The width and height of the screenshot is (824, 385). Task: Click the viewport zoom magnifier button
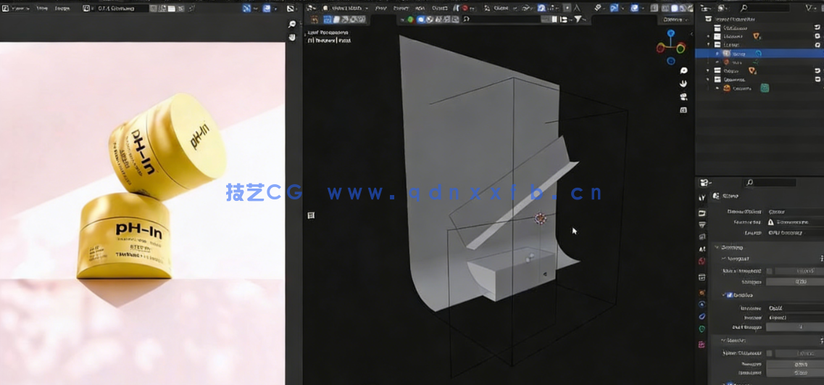(x=683, y=70)
